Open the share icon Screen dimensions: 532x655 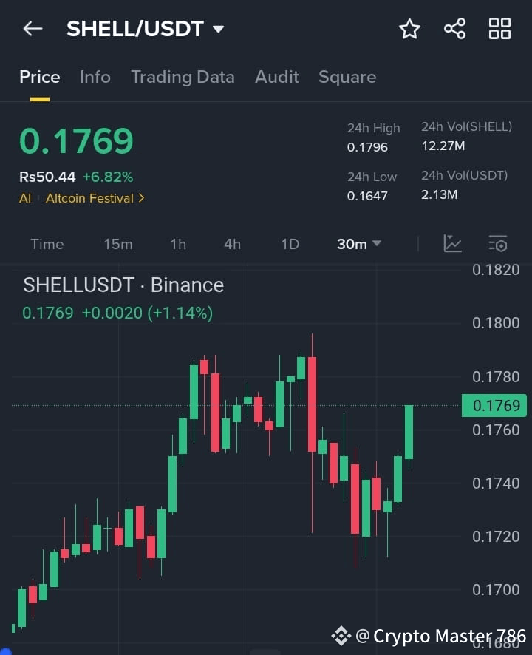click(x=454, y=29)
